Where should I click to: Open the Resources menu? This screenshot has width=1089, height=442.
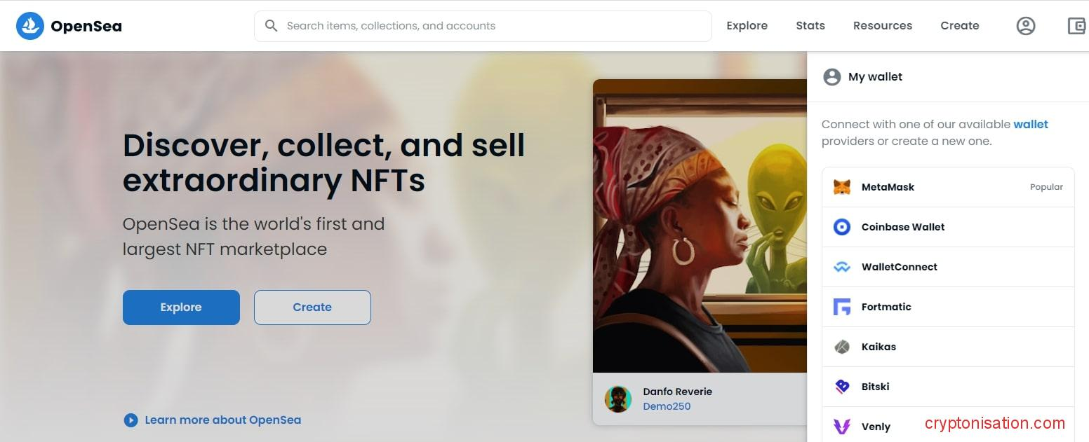882,26
